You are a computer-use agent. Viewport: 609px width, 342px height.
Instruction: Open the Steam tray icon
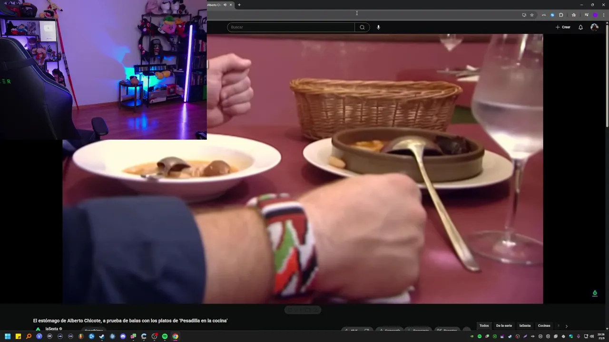[x=510, y=336]
